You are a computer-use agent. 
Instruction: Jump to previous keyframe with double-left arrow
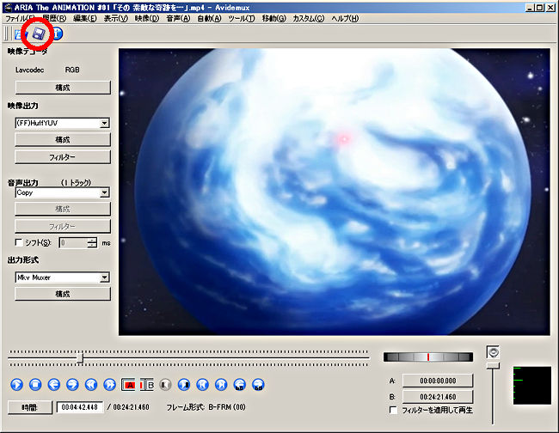pos(91,385)
